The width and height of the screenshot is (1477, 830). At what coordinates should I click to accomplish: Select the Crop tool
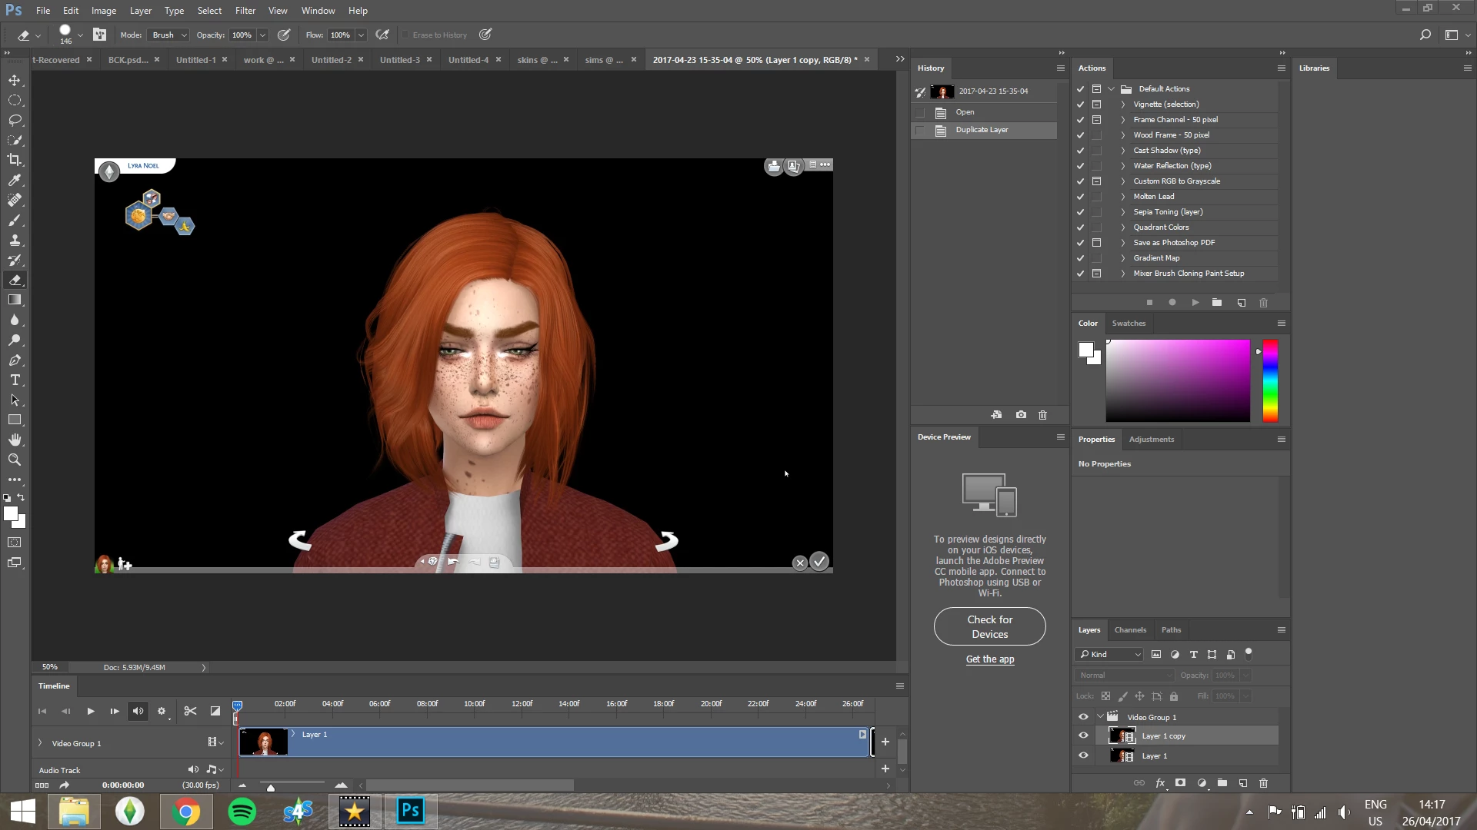[x=15, y=160]
